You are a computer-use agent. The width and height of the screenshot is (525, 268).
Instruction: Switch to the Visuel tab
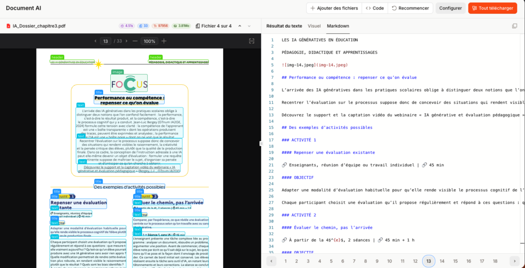pos(314,26)
